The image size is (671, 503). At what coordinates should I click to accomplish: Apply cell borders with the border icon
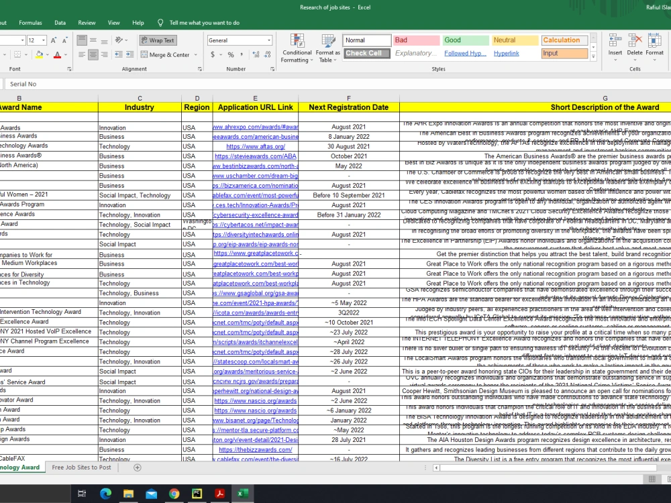click(17, 54)
